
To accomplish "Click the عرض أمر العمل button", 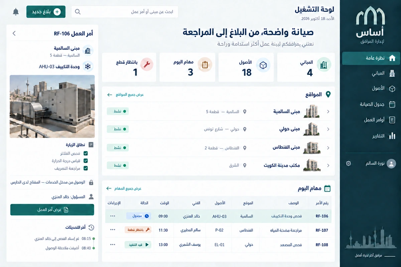I will [x=52, y=210].
